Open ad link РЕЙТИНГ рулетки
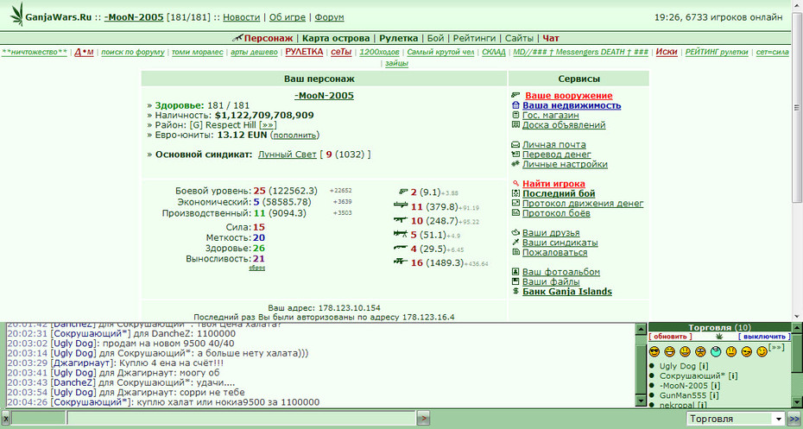Image resolution: width=803 pixels, height=429 pixels. point(717,52)
